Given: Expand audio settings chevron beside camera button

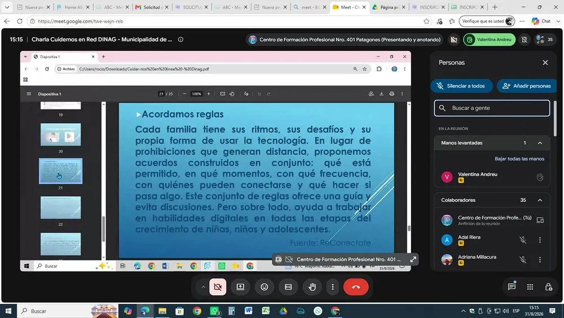Looking at the screenshot, I should [203, 287].
